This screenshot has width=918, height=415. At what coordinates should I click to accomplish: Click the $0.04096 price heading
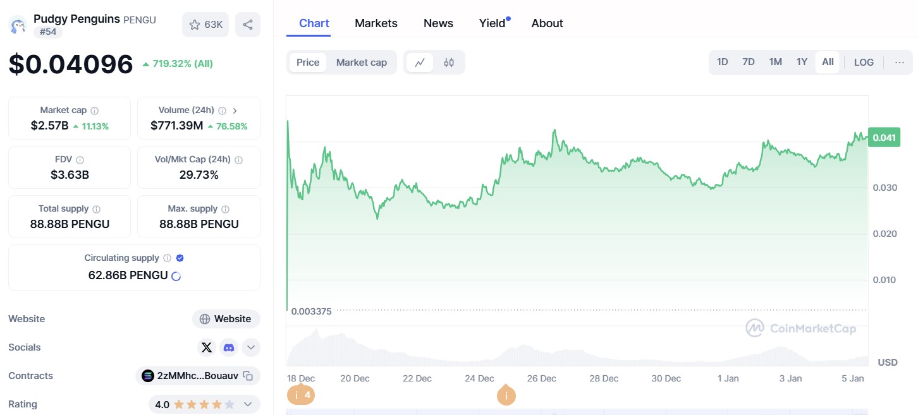[x=71, y=64]
